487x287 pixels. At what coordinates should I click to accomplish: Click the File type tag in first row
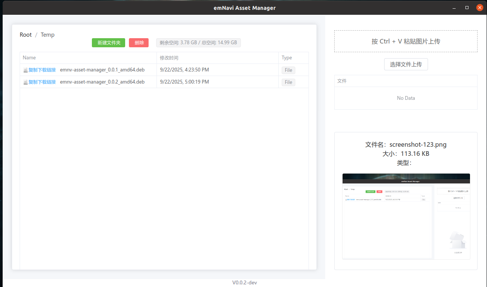(x=288, y=70)
